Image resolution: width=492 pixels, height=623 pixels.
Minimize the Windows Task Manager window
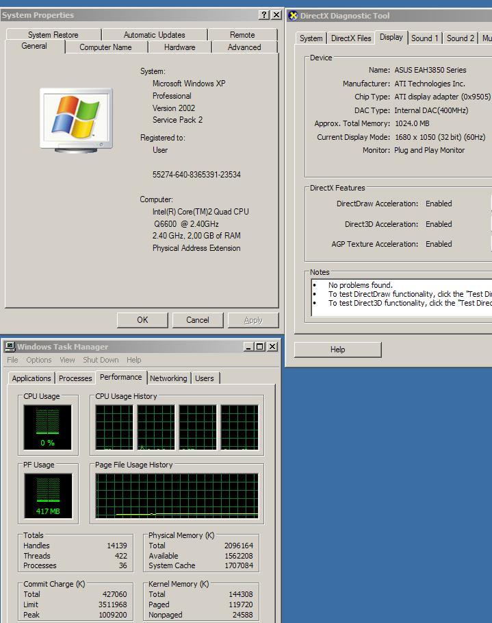click(x=248, y=347)
